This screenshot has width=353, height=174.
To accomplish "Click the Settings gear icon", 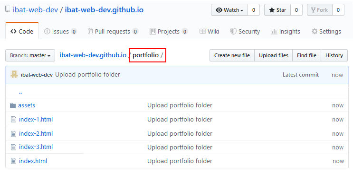I will coord(315,32).
